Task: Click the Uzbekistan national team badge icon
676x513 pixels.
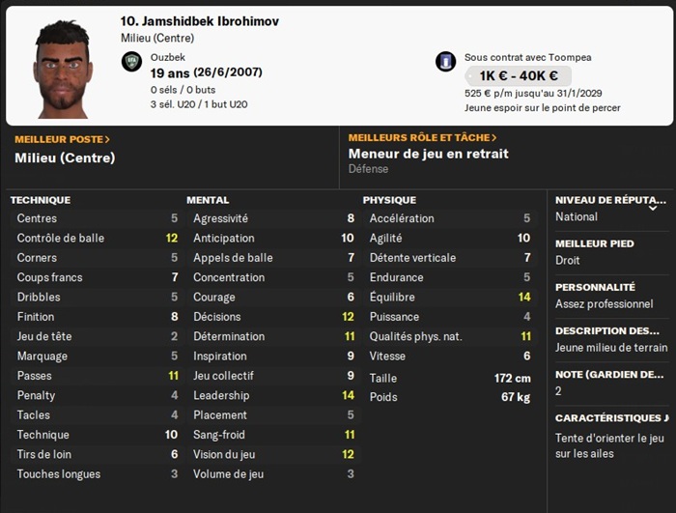Action: (132, 62)
